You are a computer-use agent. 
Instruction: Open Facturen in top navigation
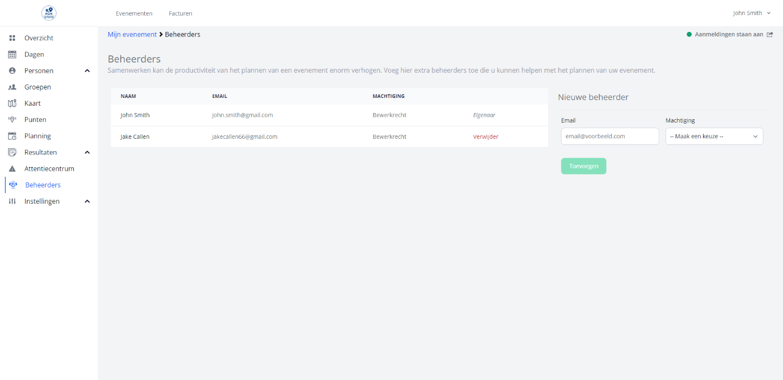click(x=180, y=13)
